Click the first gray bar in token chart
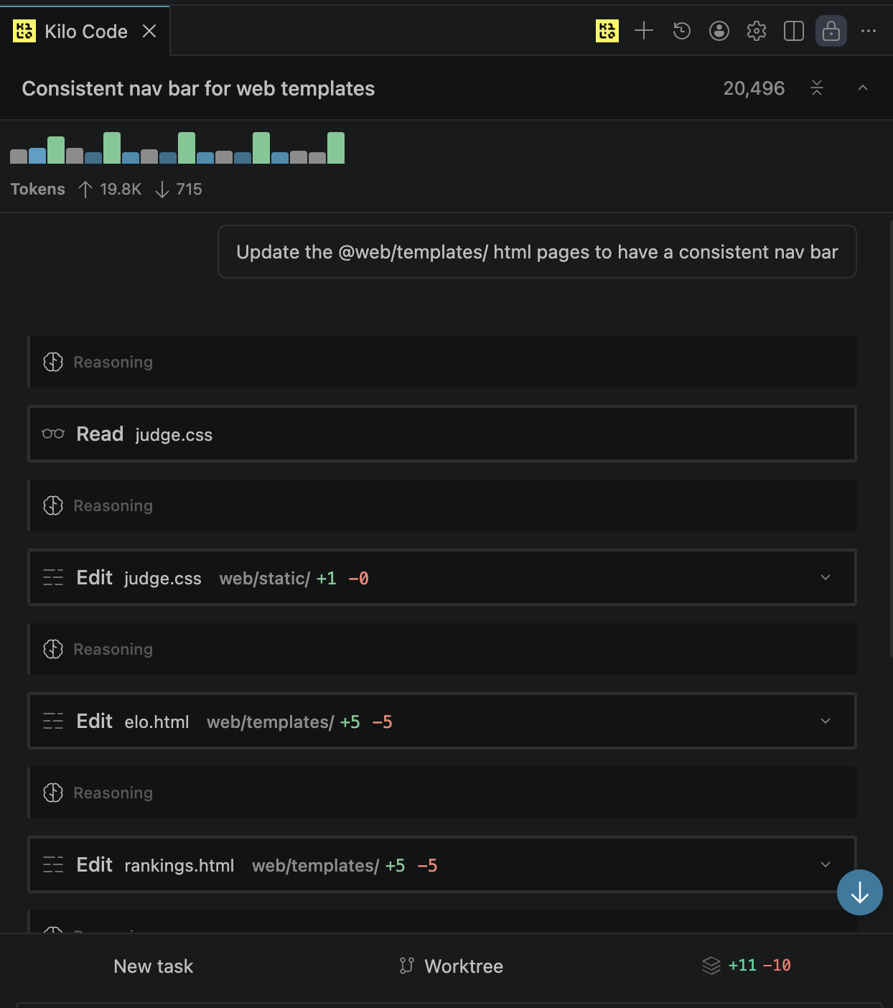 [x=19, y=157]
